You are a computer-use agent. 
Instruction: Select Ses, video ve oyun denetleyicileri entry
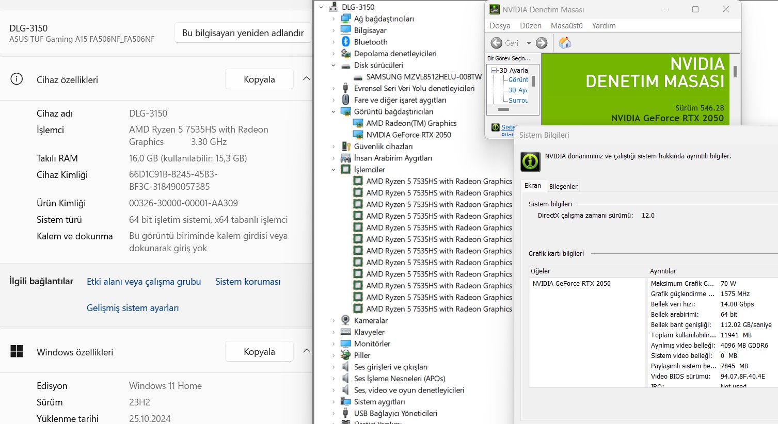click(x=409, y=390)
